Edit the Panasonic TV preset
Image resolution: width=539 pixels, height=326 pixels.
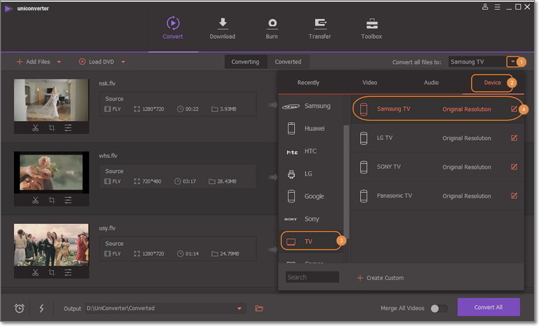tap(514, 195)
